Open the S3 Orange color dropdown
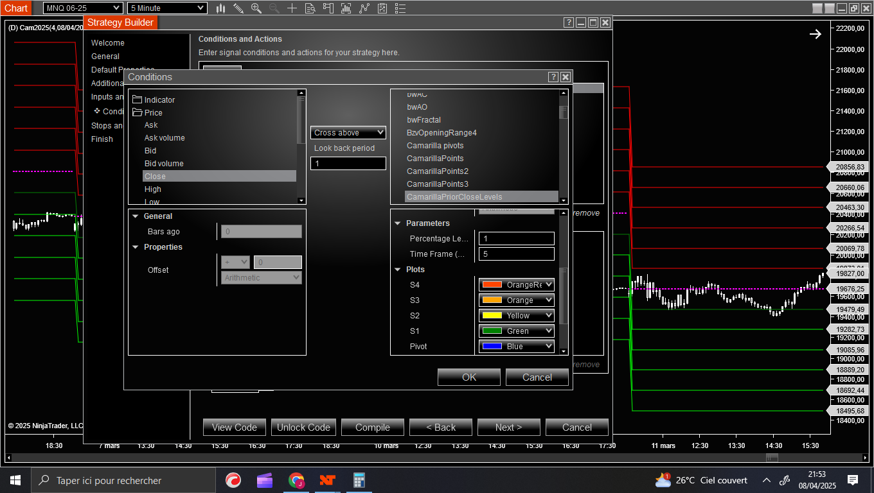Image resolution: width=874 pixels, height=493 pixels. 517,300
